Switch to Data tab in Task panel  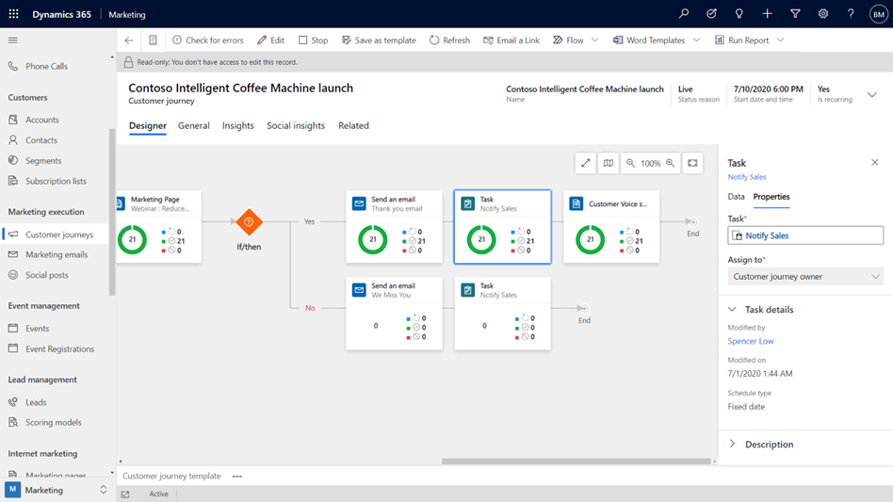tap(736, 196)
